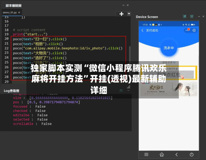The width and height of the screenshot is (206, 160).
Task: Tap the phone home navigation icon
Action: [x=162, y=155]
